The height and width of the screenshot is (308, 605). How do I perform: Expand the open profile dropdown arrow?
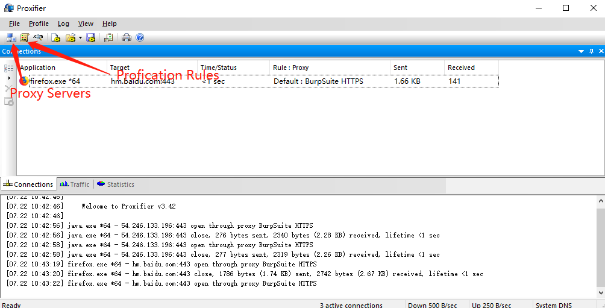[x=80, y=37]
